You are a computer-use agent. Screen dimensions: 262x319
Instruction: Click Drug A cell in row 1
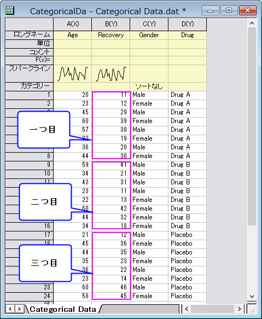188,95
